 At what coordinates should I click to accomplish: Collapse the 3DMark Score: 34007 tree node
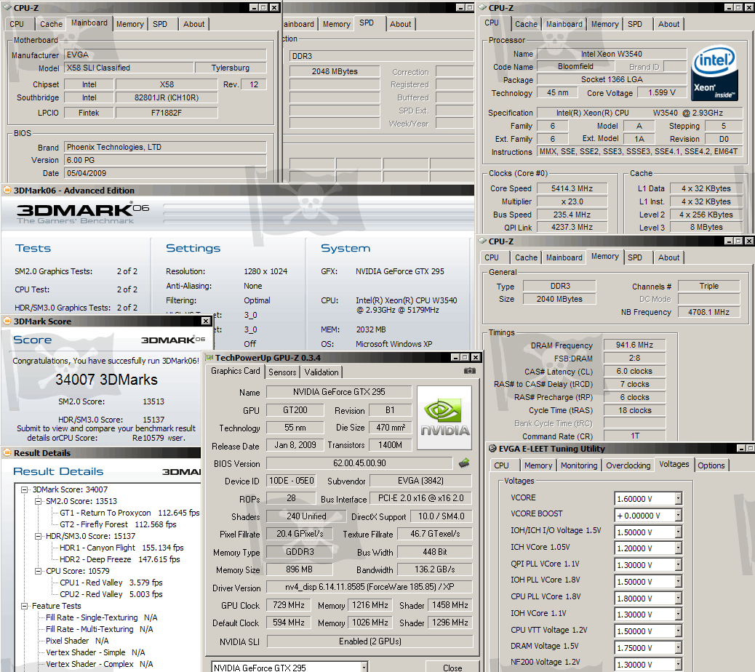[24, 489]
